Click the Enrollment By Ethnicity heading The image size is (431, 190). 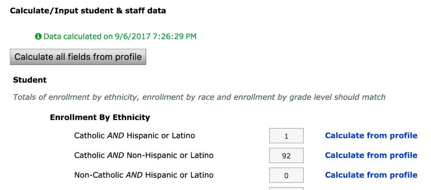pos(100,118)
